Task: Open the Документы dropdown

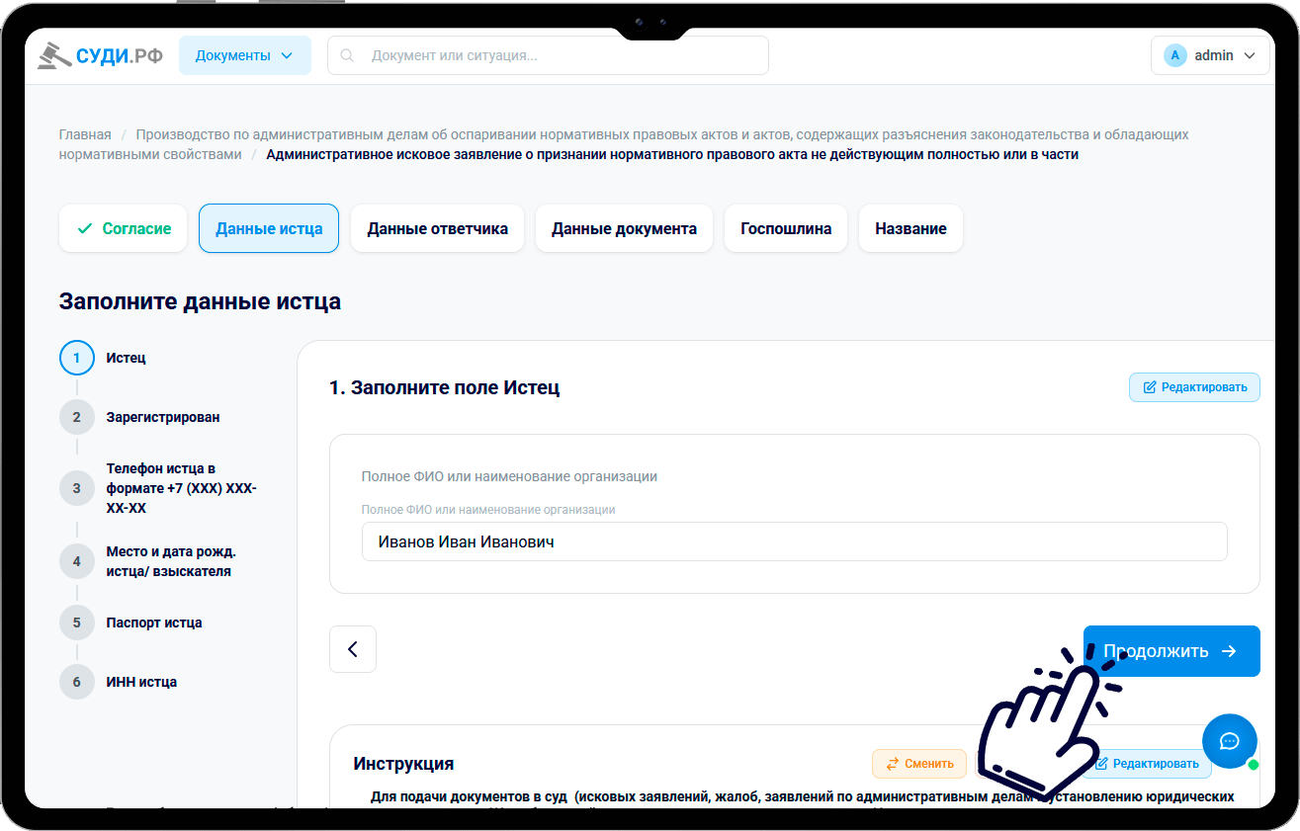Action: tap(244, 54)
